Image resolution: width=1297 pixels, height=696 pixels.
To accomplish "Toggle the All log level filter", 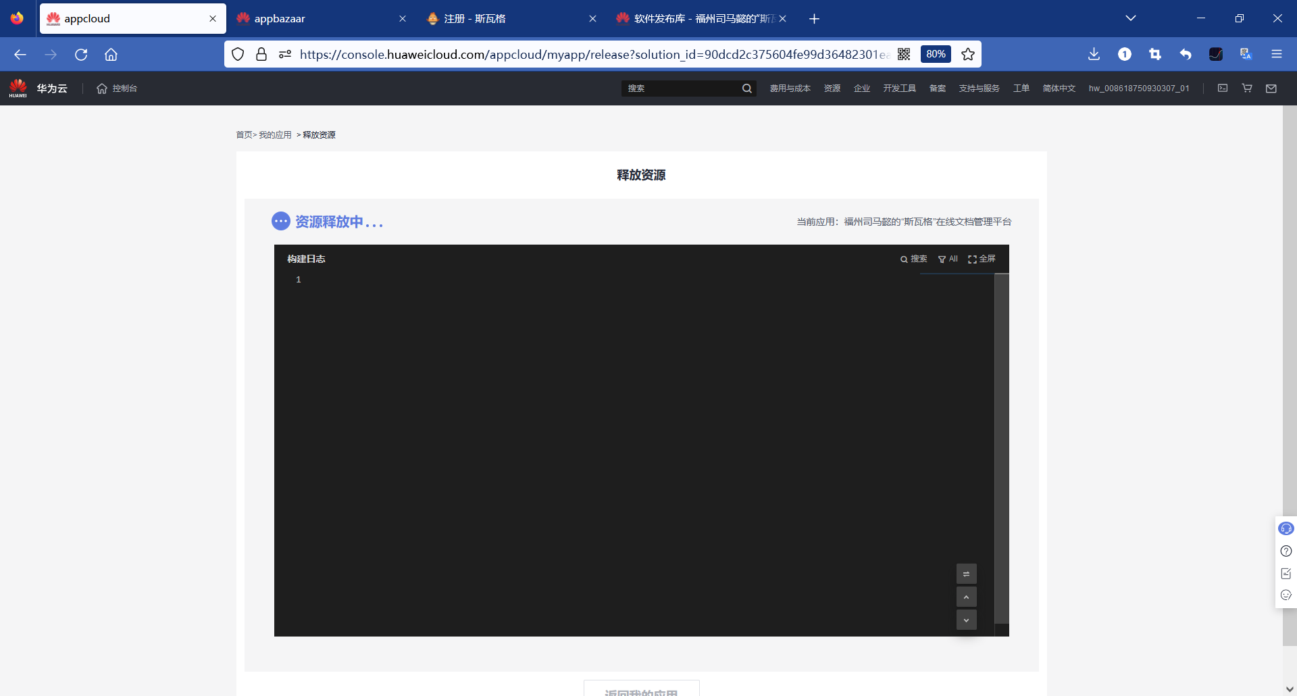I will (x=948, y=259).
